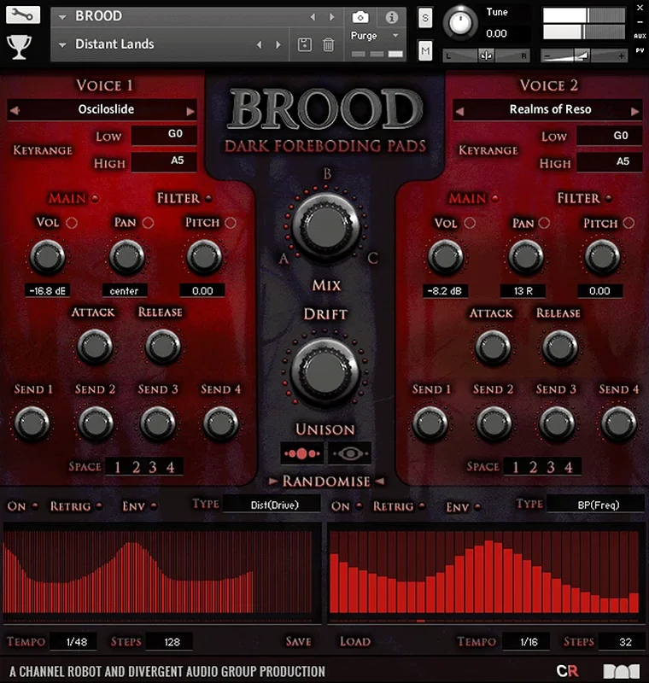Select next Voice 1 sound after Osciloslide
The width and height of the screenshot is (649, 683).
[190, 111]
